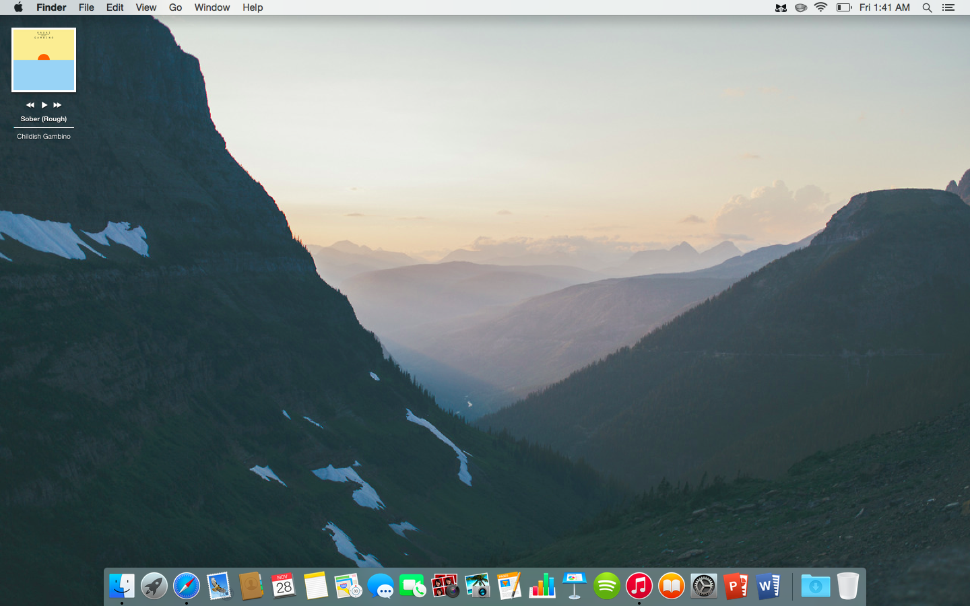Screen dimensions: 970x606
Task: Launch Keynote from the dock
Action: tap(575, 586)
